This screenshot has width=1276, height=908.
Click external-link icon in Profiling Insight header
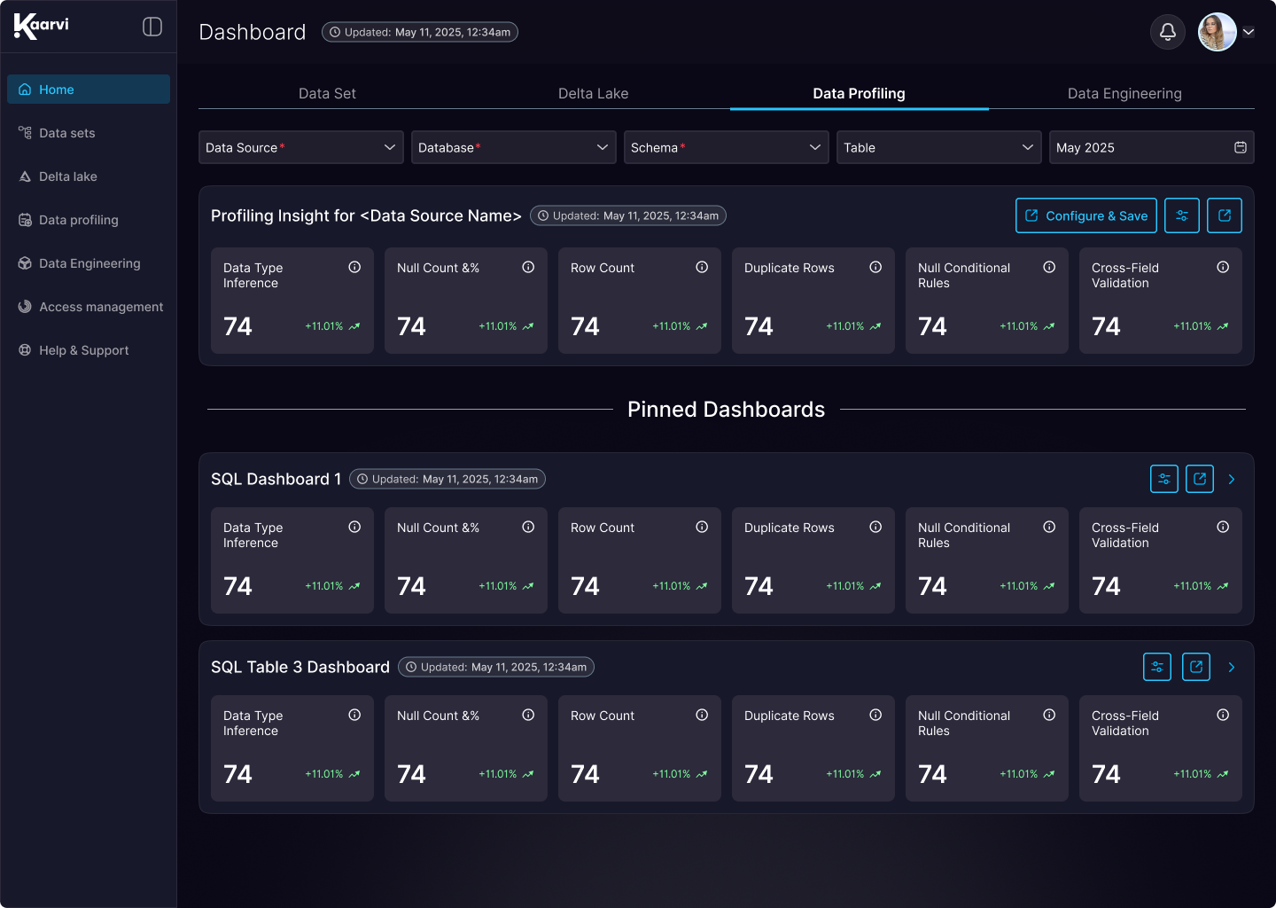[1225, 215]
